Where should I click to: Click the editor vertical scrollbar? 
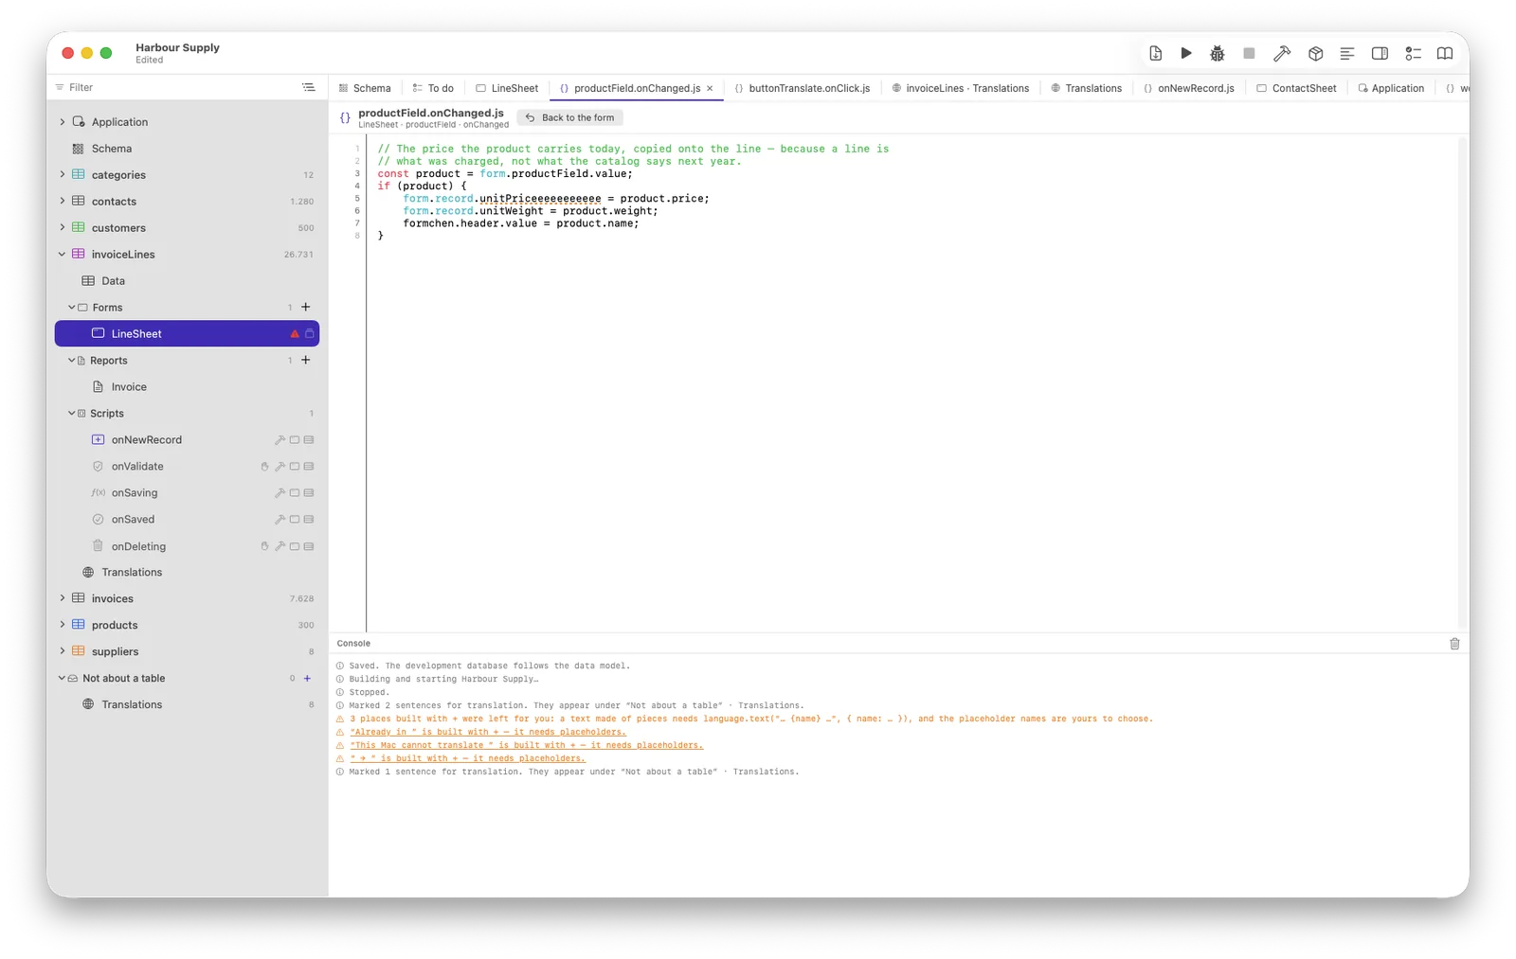(1463, 382)
